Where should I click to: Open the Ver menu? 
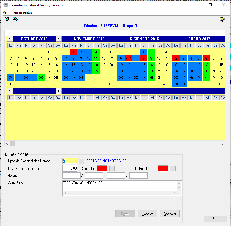point(5,12)
